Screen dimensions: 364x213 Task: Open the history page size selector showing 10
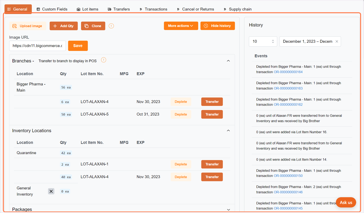point(263,42)
